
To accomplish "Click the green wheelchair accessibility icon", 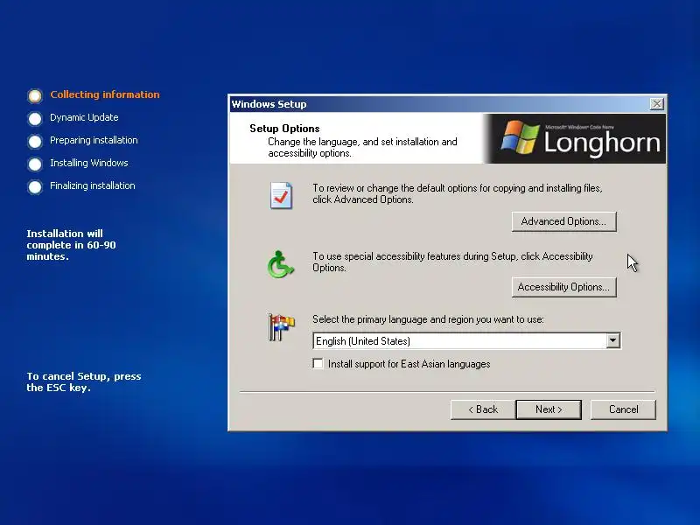I will tap(280, 264).
